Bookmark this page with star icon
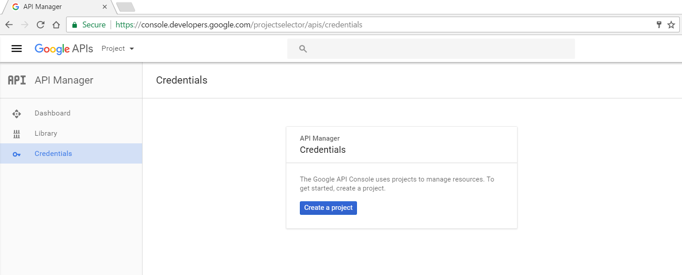Viewport: 682px width, 275px height. tap(671, 25)
